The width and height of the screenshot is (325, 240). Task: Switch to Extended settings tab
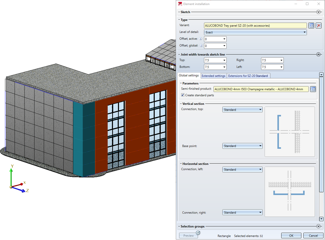(x=213, y=76)
